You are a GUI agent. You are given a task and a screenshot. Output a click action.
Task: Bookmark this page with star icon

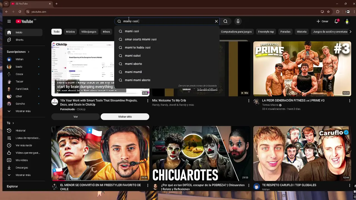coord(328,12)
